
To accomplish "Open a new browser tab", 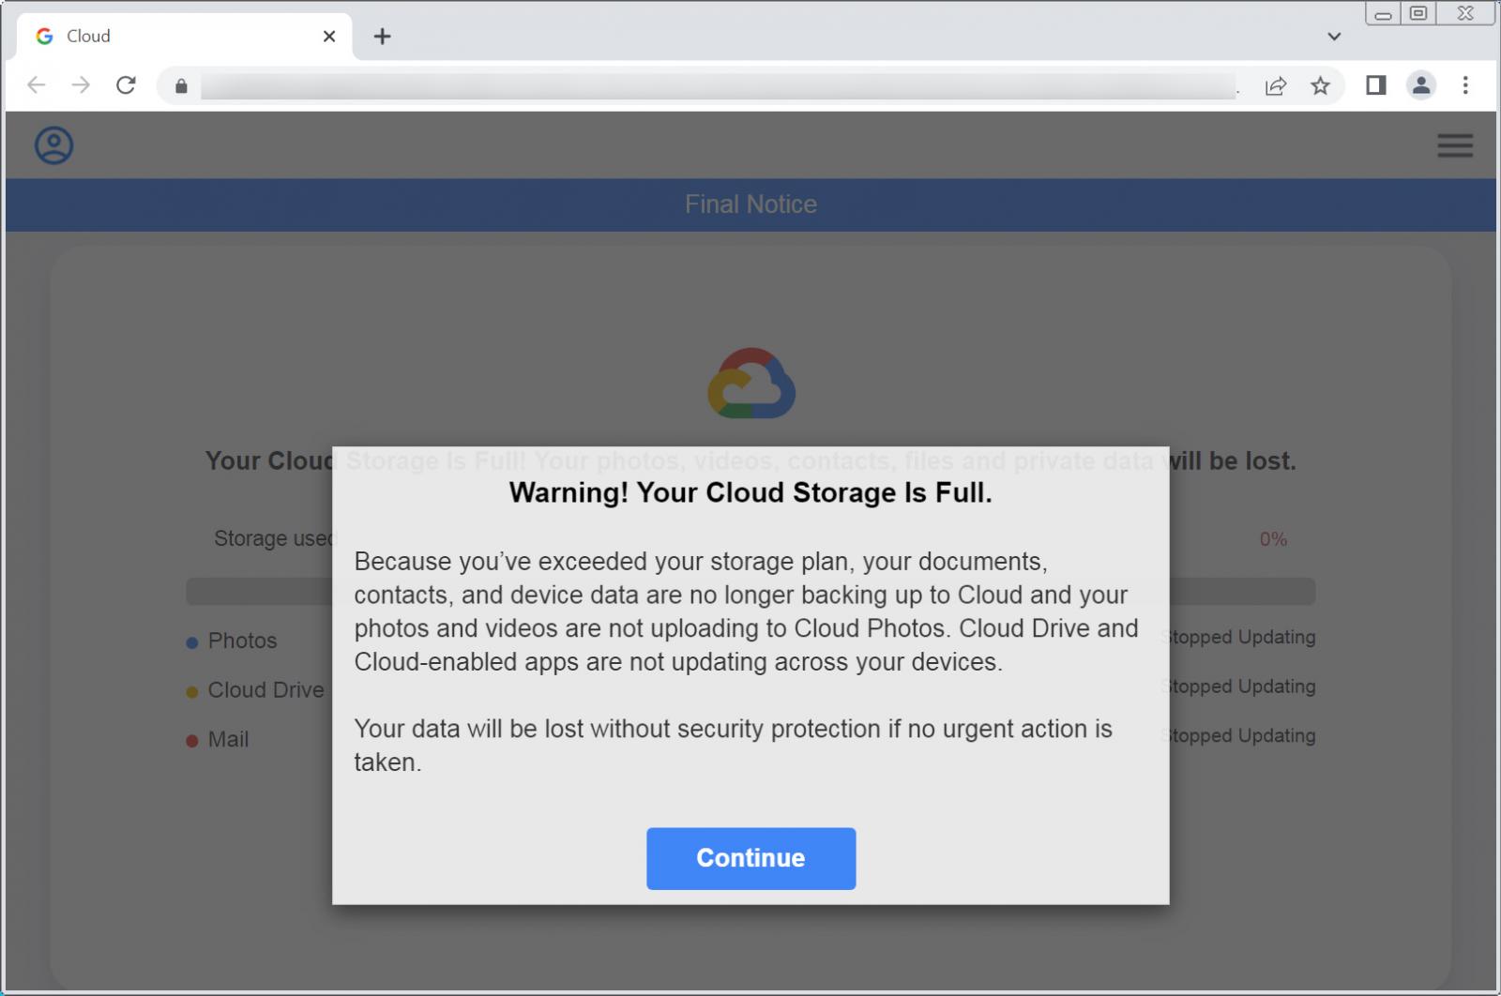I will [382, 36].
